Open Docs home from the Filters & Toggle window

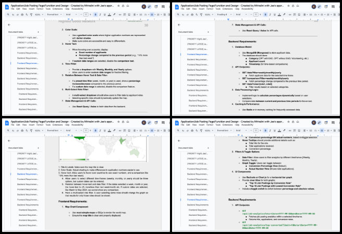point(177,123)
